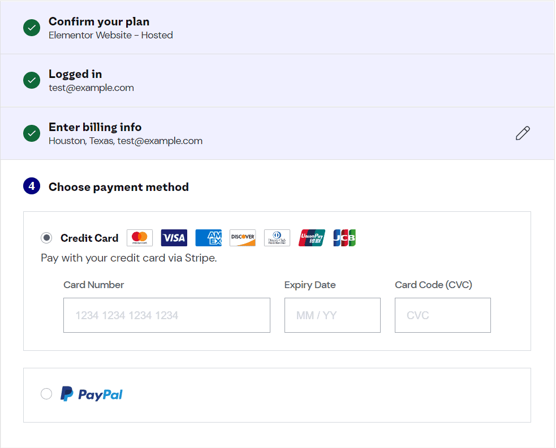Click the green checkmark beside Confirm your plan

(32, 28)
